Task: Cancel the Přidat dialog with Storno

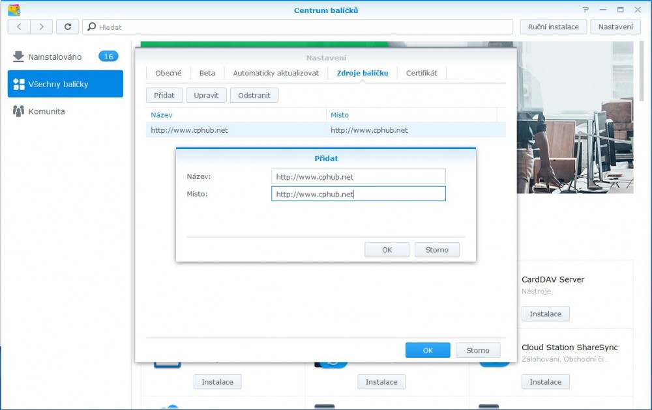Action: click(x=437, y=250)
